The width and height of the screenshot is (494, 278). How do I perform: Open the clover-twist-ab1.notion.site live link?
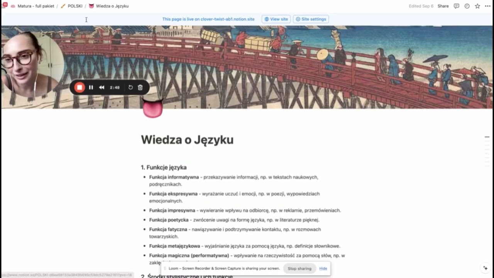[x=227, y=19]
